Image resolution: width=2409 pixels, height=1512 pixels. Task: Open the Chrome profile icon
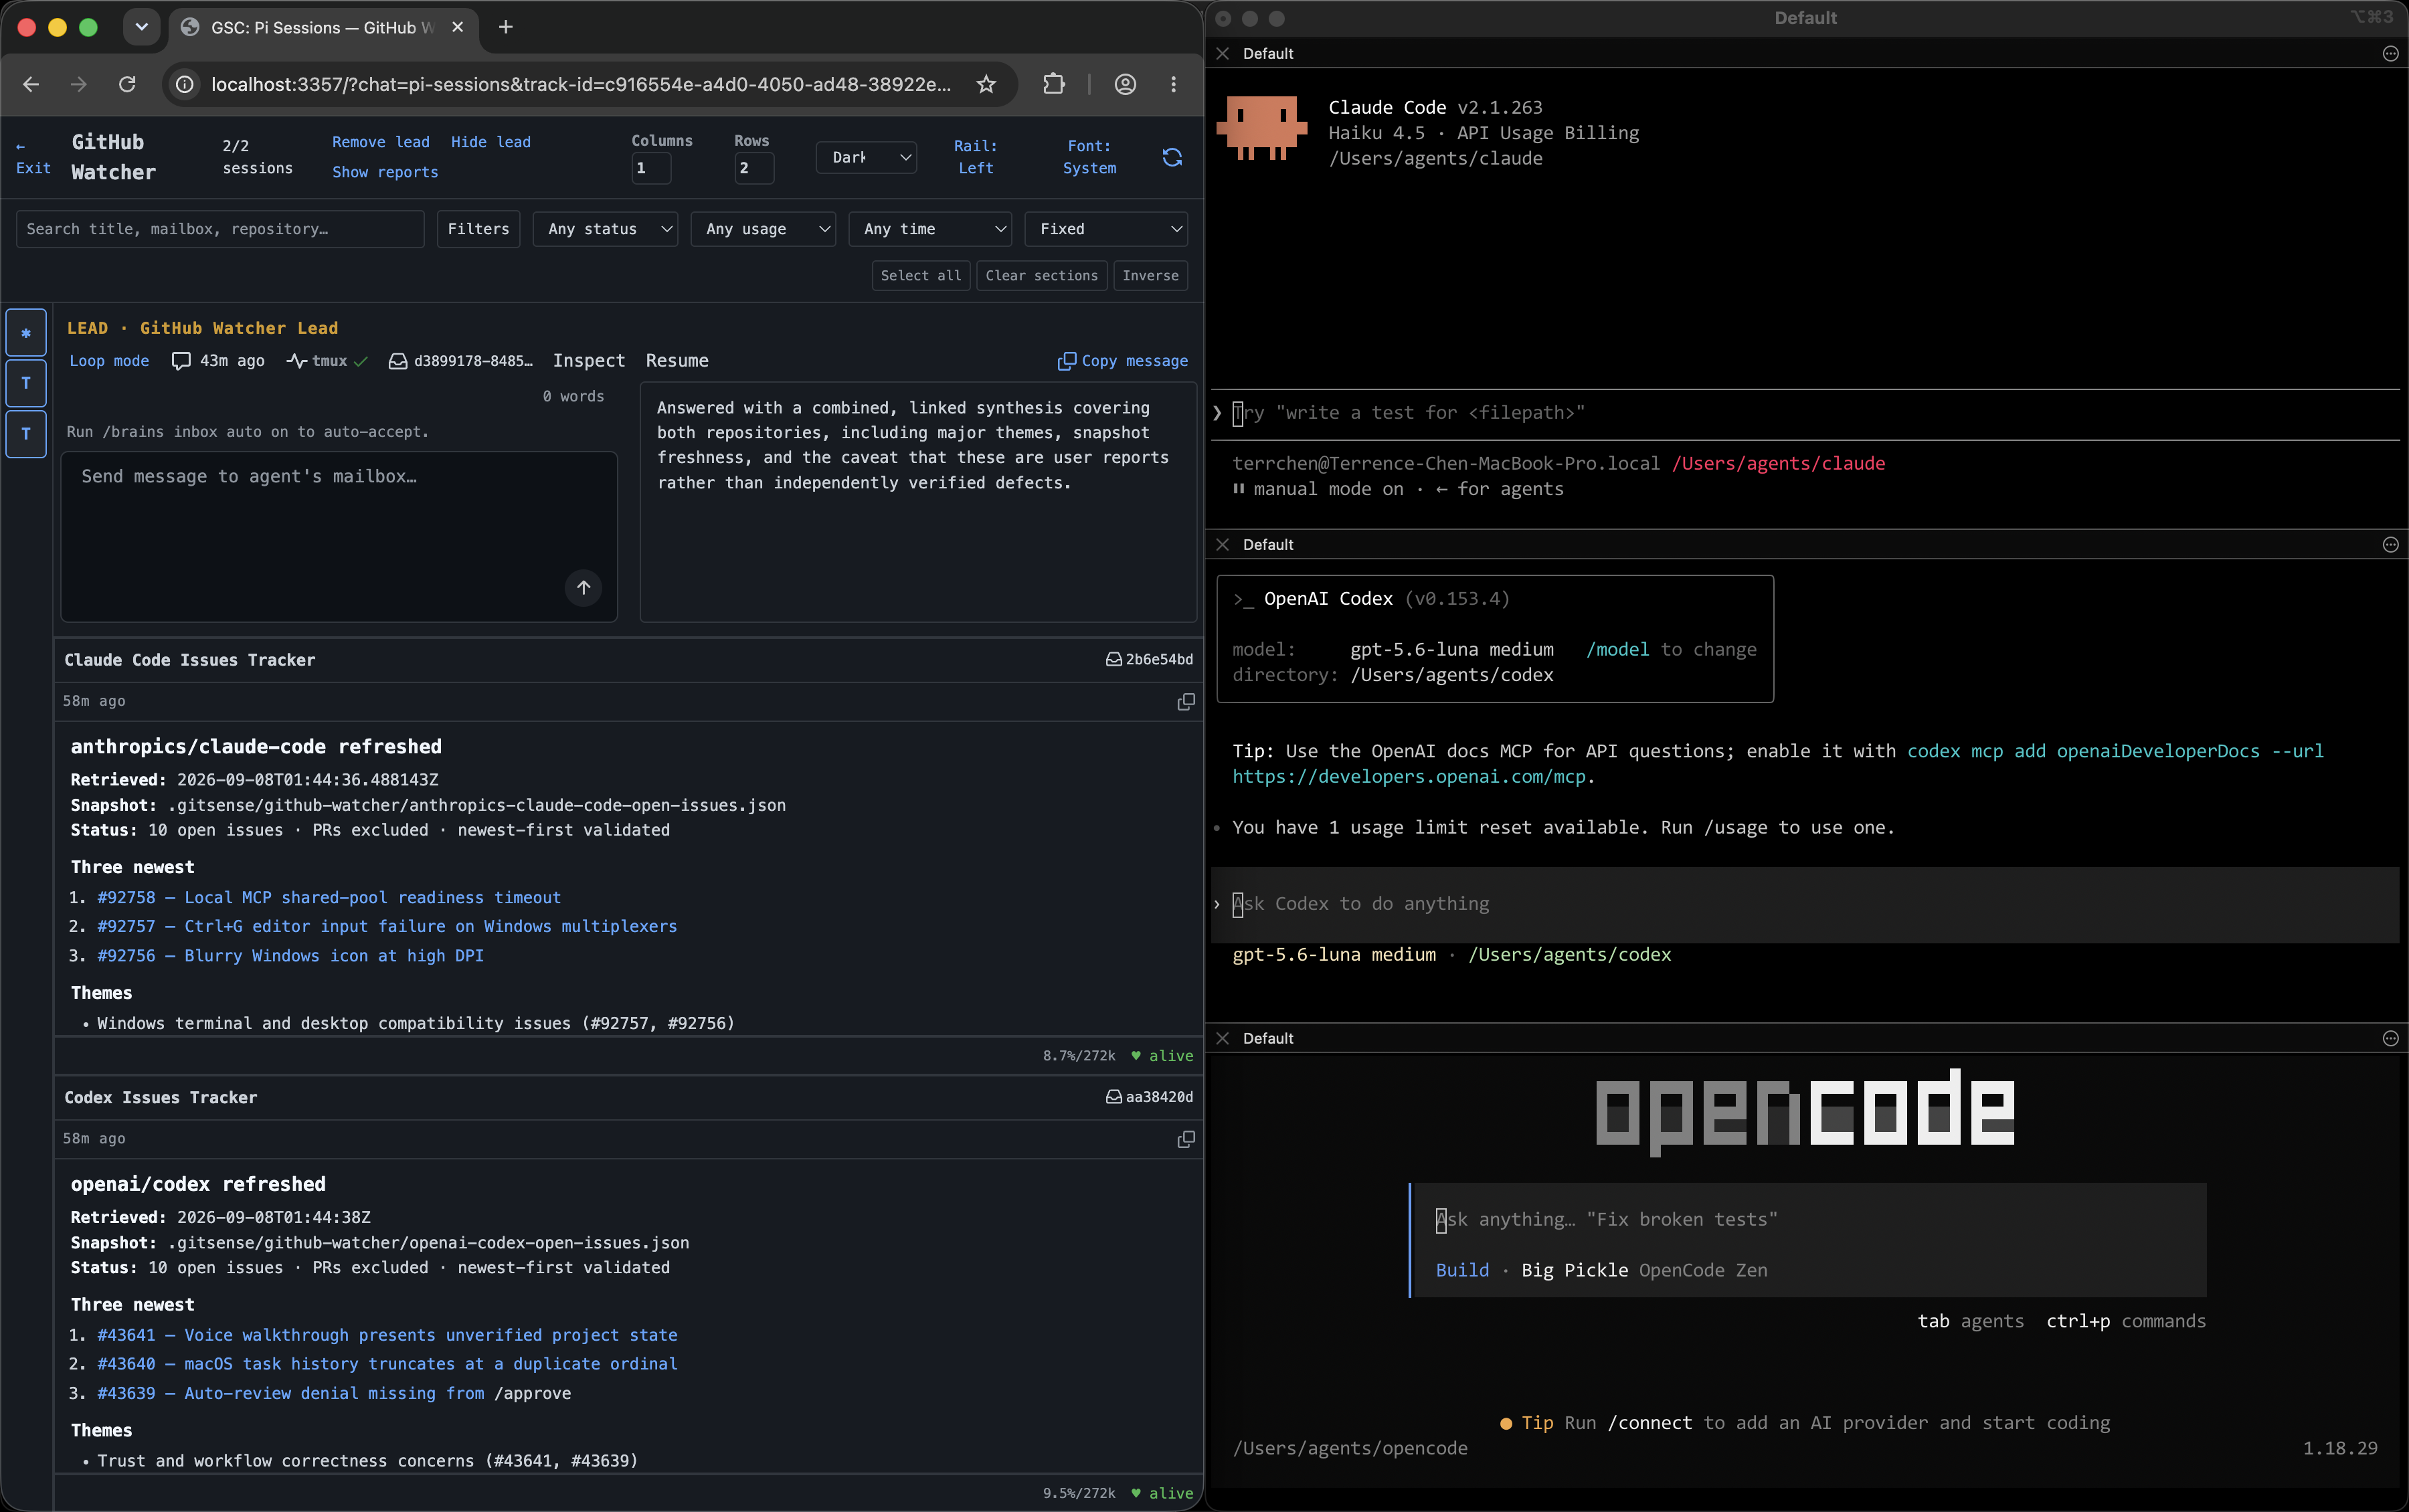1125,84
